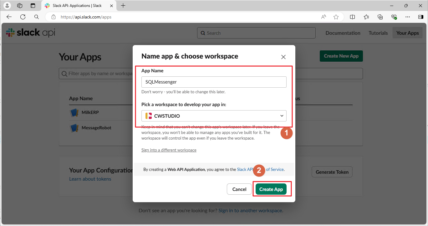Click the Generate Token button
Viewport: 428px width, 226px height.
click(332, 172)
